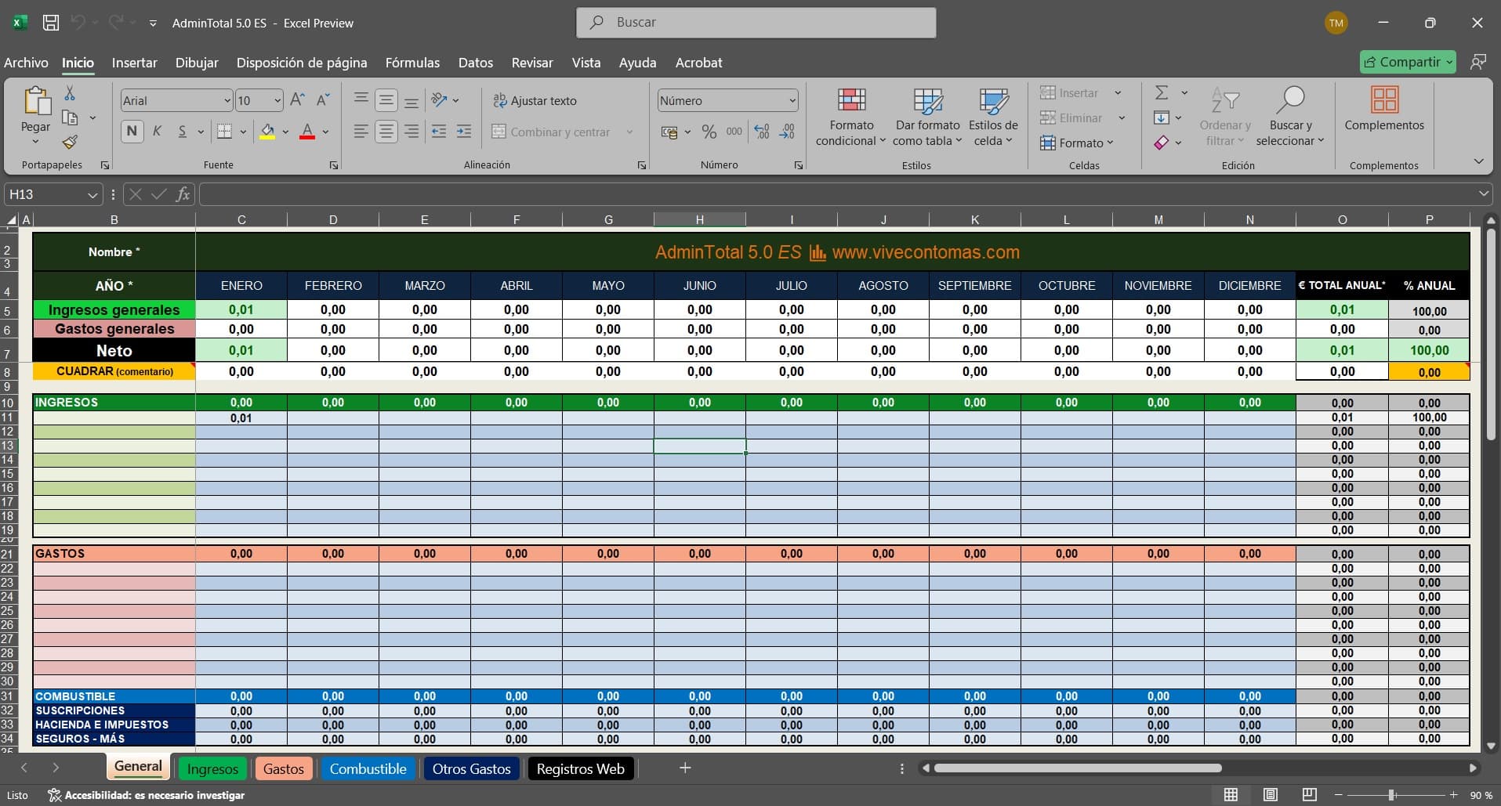1501x806 pixels.
Task: Click the font color A icon
Action: 307,132
